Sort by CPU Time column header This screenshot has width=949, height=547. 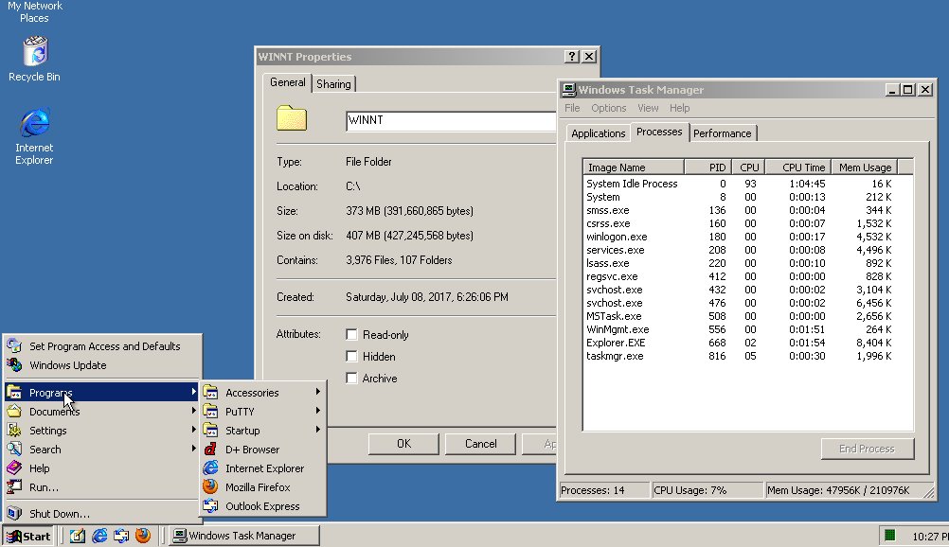click(x=798, y=167)
